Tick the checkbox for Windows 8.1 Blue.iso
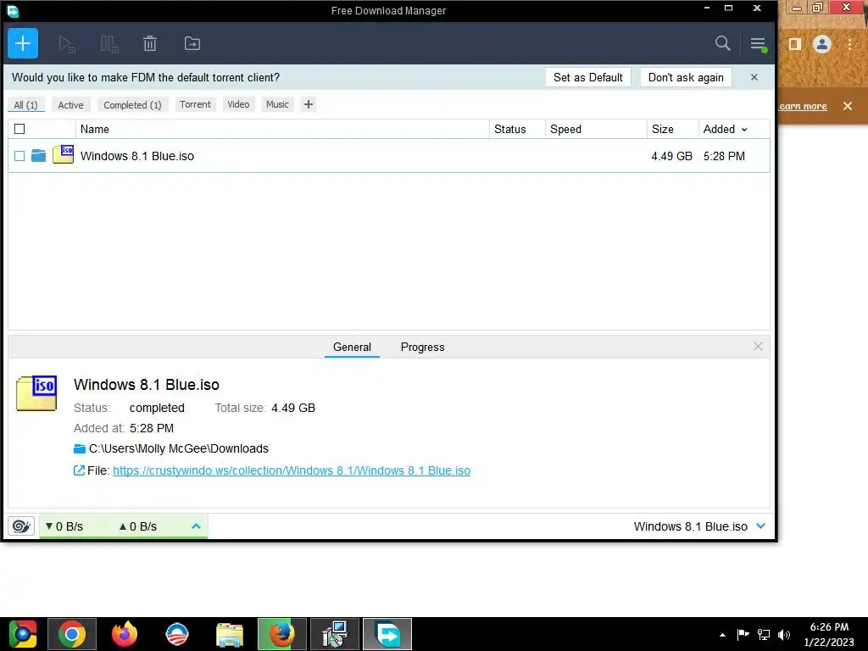The height and width of the screenshot is (651, 868). pos(19,156)
